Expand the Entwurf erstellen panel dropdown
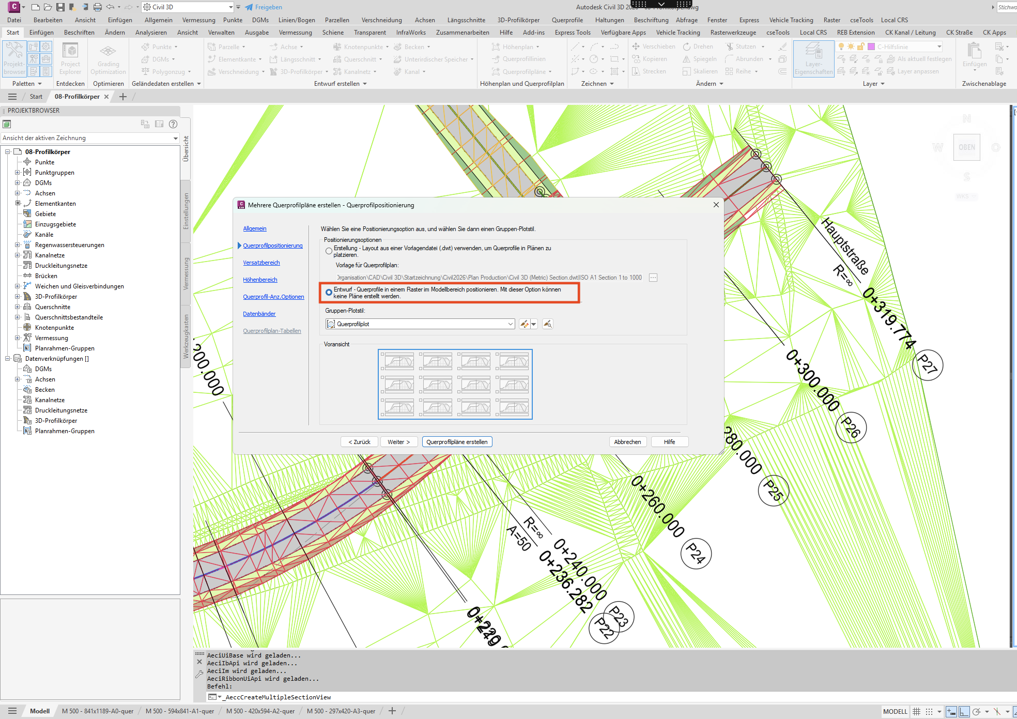Image resolution: width=1017 pixels, height=719 pixels. pyautogui.click(x=341, y=84)
